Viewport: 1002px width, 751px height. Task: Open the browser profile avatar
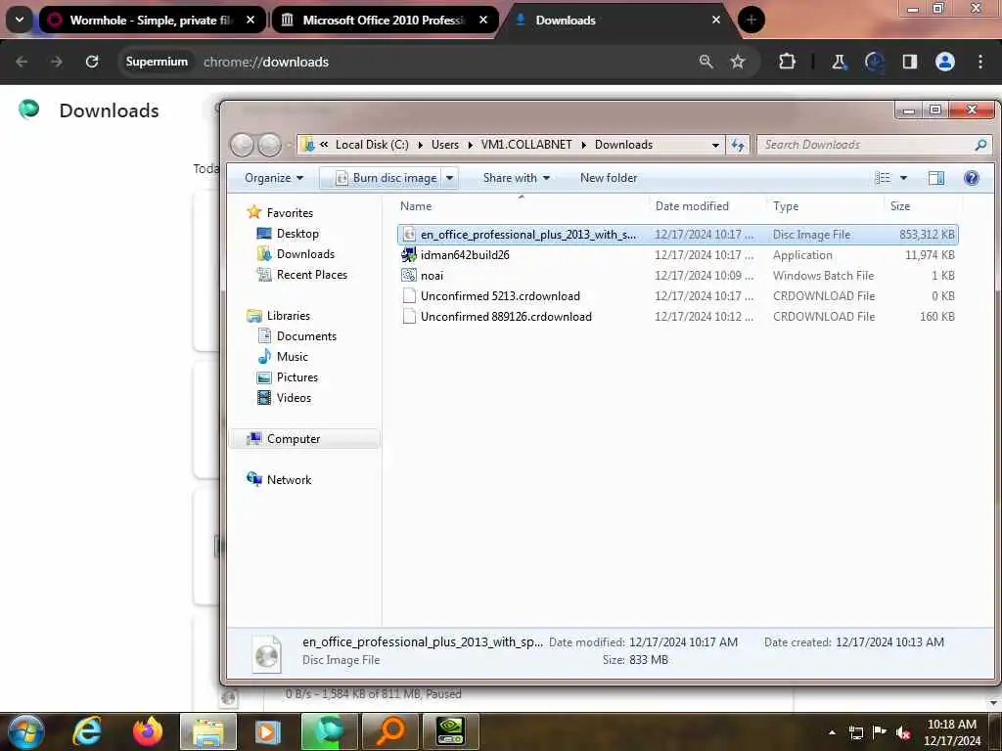pyautogui.click(x=944, y=62)
